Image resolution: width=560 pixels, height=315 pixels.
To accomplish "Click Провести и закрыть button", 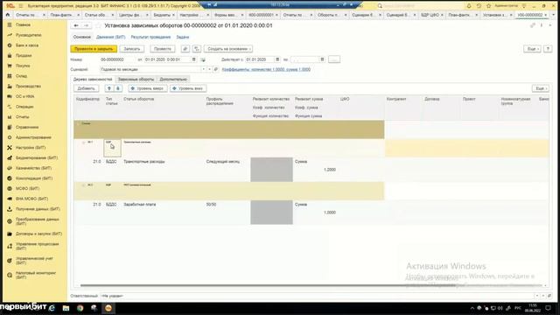I will (x=94, y=49).
